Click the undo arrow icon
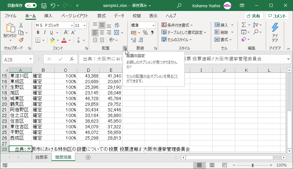Screen dimensions: 293x169 [53, 6]
